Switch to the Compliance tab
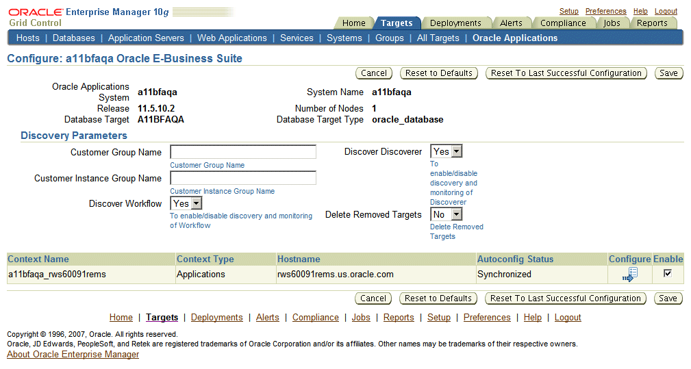The height and width of the screenshot is (369, 691). pos(563,23)
